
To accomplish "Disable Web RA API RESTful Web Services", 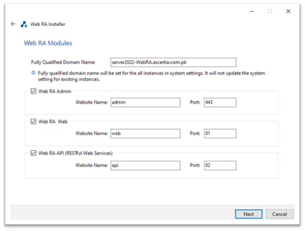I will pos(34,153).
